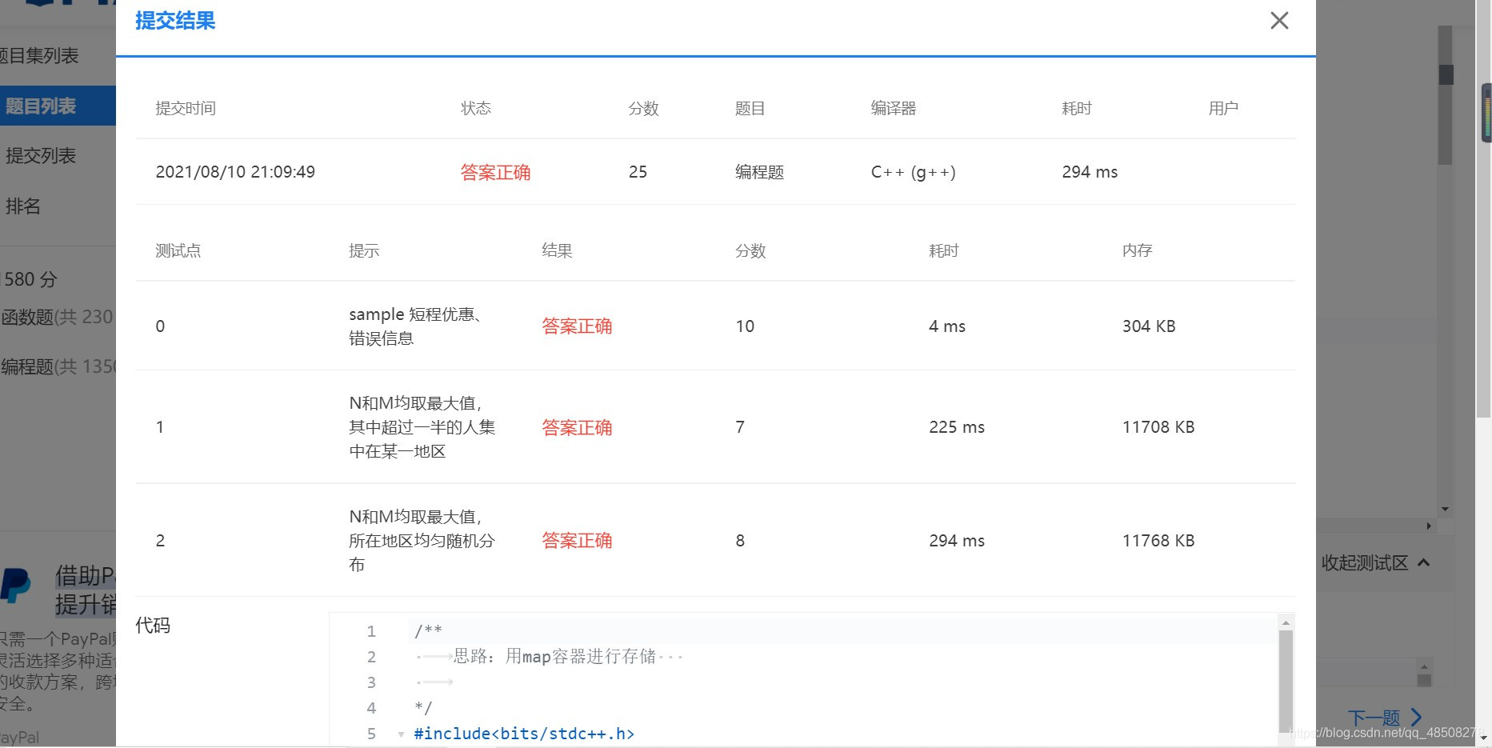Select 编程题 category in sidebar
Image resolution: width=1492 pixels, height=748 pixels.
click(58, 366)
